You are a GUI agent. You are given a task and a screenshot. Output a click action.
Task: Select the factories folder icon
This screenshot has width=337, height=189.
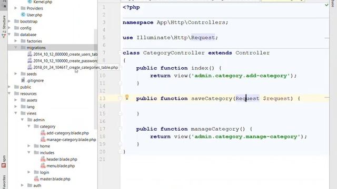[23, 41]
